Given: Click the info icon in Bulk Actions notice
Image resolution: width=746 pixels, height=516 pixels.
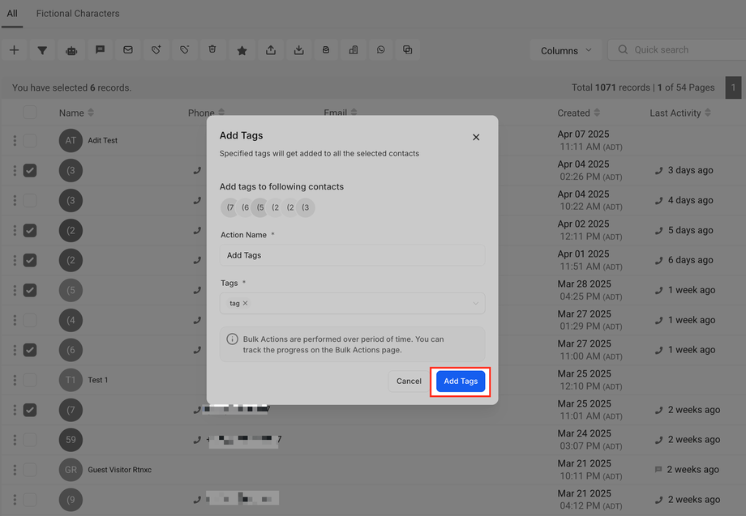Looking at the screenshot, I should tap(232, 339).
